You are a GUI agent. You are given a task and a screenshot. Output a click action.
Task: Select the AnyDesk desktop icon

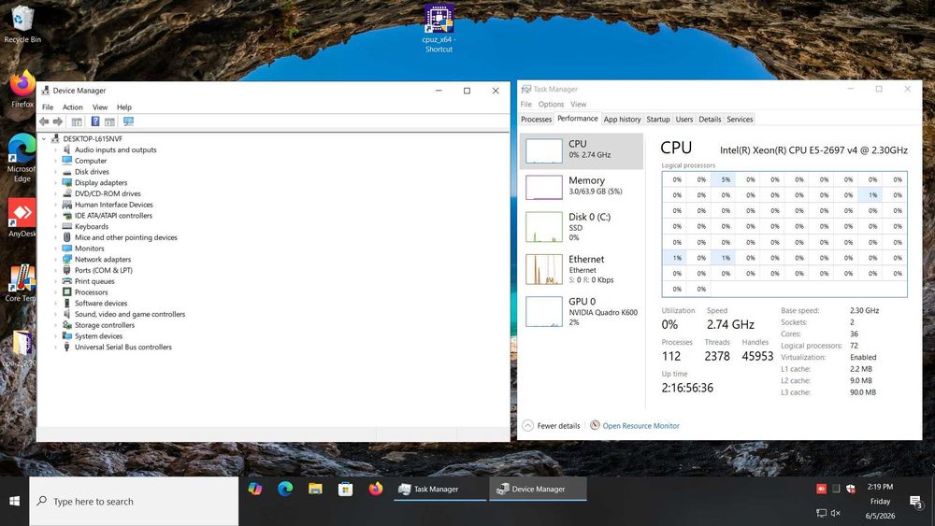click(x=22, y=218)
